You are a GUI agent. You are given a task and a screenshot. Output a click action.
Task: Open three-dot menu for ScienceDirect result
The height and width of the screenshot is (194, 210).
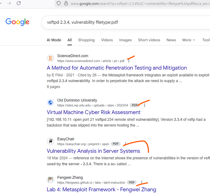tap(129, 61)
